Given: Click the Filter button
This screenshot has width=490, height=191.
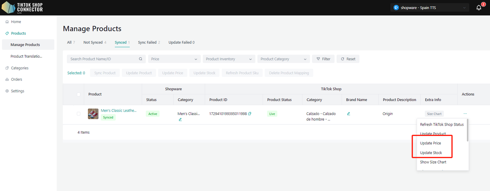Looking at the screenshot, I should click(x=323, y=59).
